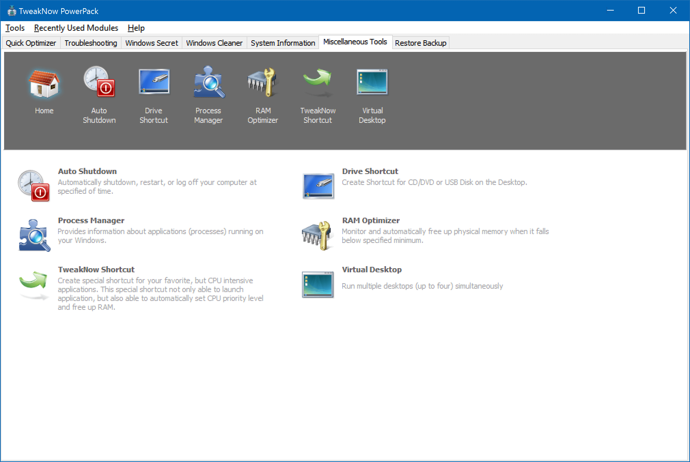The width and height of the screenshot is (690, 462).
Task: Switch to the Windows Secret tab
Action: pos(152,43)
